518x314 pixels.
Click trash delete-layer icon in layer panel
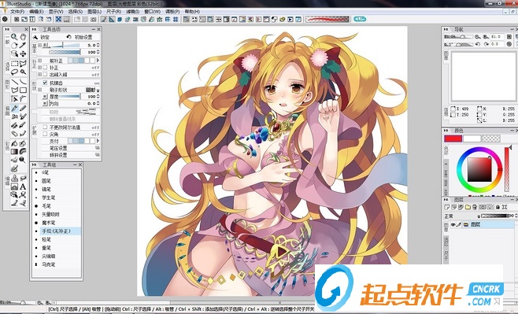tap(475, 207)
